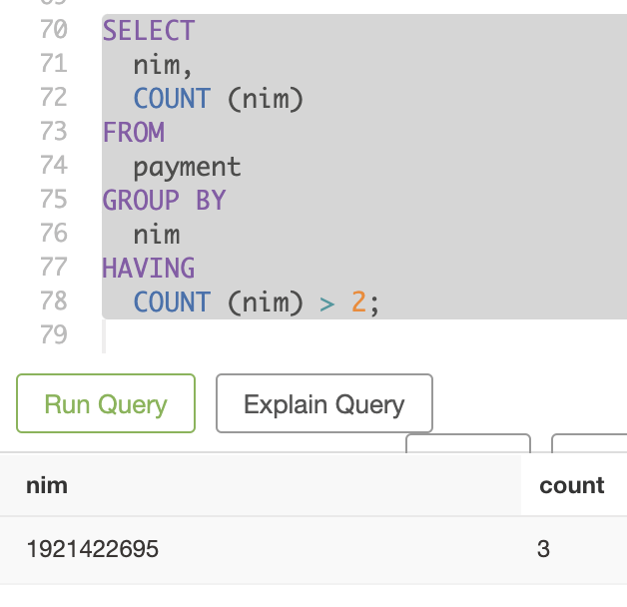The width and height of the screenshot is (627, 607).
Task: Click line number 77 in gutter
Action: (x=53, y=268)
